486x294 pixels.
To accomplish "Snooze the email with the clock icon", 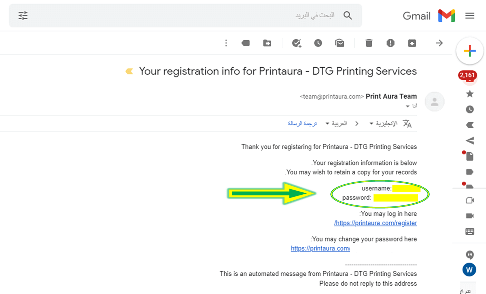I will tap(318, 43).
